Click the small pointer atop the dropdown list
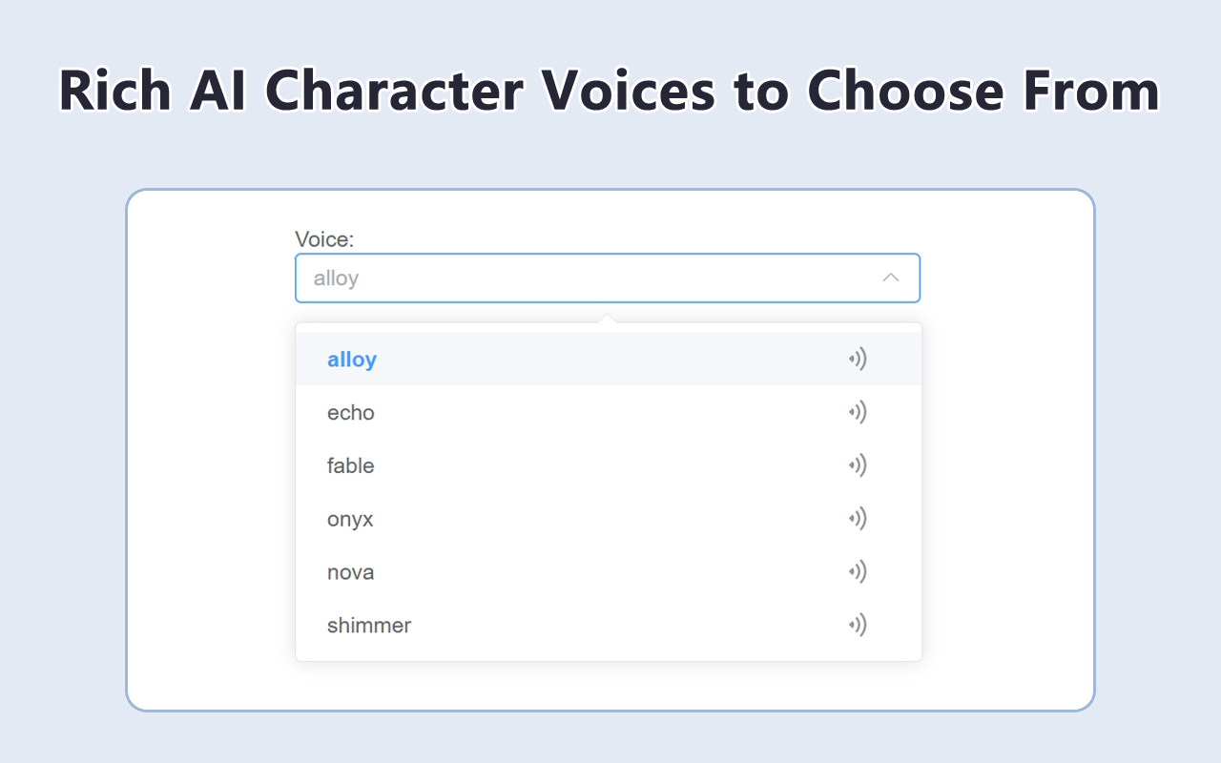 pos(607,319)
